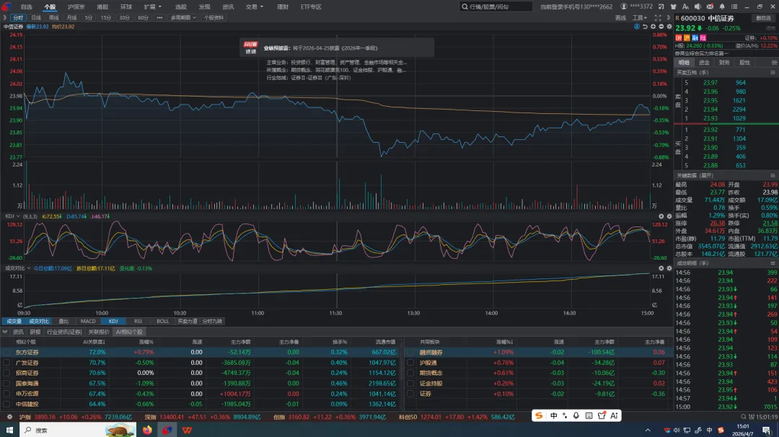The width and height of the screenshot is (779, 437).
Task: Click the application logo icon
Action: (6, 6)
